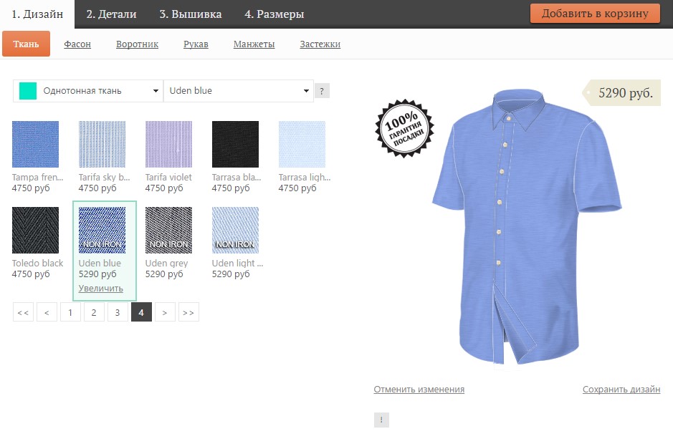Click Отменить изменения link
673x439 pixels.
tap(419, 390)
